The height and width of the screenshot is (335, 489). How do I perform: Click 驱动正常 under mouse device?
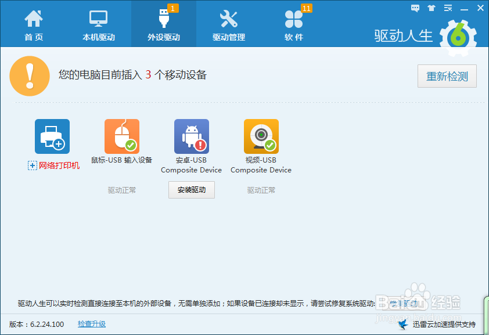point(122,190)
